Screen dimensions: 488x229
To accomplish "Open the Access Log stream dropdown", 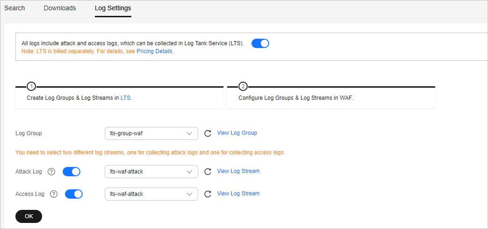I will tap(151, 194).
